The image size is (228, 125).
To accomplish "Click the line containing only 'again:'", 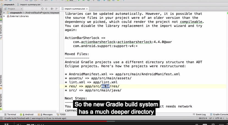I will (71, 30).
